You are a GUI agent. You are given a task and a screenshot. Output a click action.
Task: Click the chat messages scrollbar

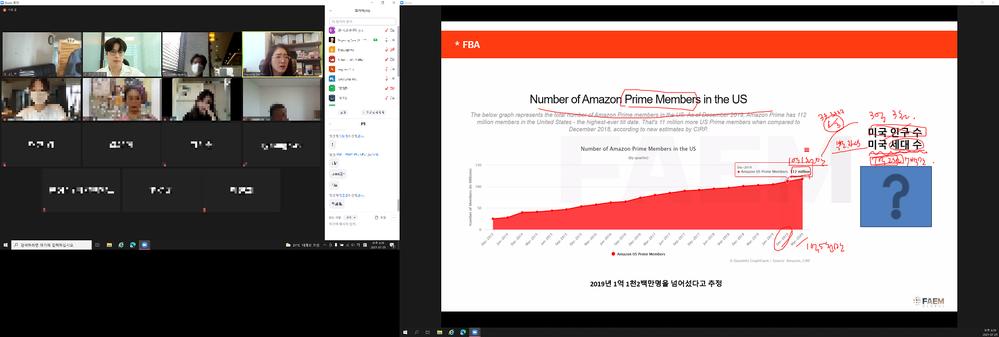click(398, 205)
